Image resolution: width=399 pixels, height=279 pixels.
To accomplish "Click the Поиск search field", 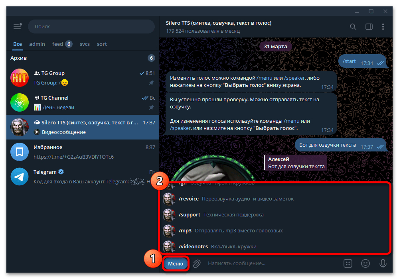I will (91, 26).
